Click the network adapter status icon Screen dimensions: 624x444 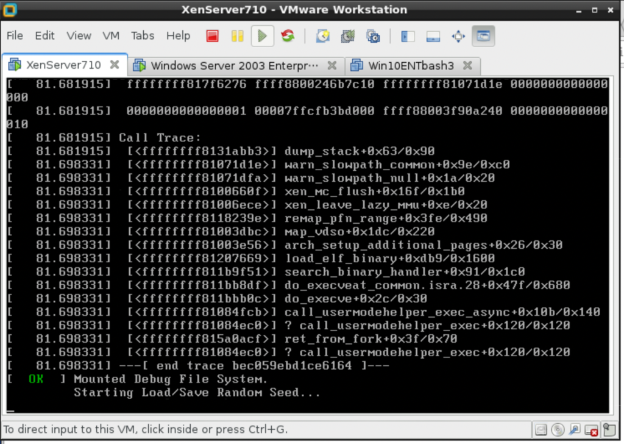click(575, 430)
